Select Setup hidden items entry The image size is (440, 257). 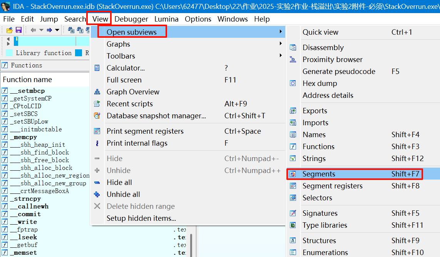(188, 218)
